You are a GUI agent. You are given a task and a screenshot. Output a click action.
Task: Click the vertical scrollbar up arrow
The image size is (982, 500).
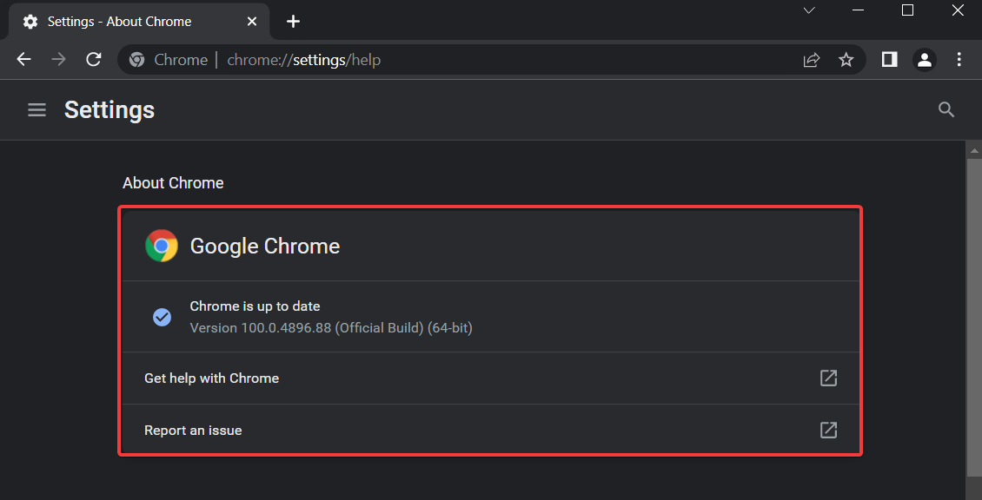(974, 151)
